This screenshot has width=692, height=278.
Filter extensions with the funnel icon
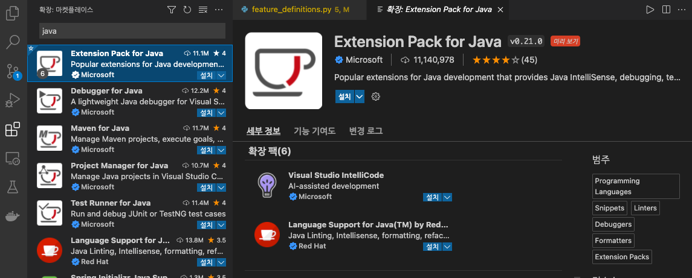[x=172, y=9]
